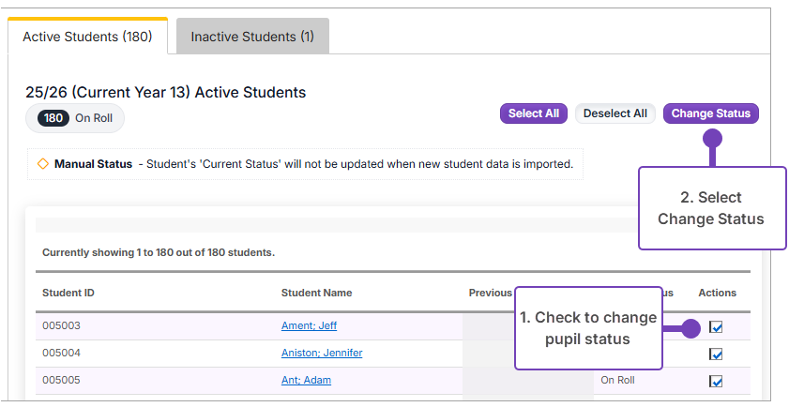Toggle checkbox for Ant; Adam

[716, 382]
